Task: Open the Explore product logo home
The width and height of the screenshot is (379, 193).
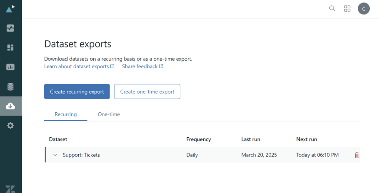Action: pos(10,9)
